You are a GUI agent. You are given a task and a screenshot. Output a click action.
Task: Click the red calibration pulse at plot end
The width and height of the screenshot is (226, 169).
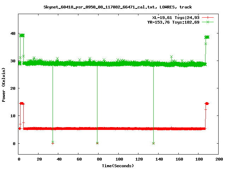point(207,104)
